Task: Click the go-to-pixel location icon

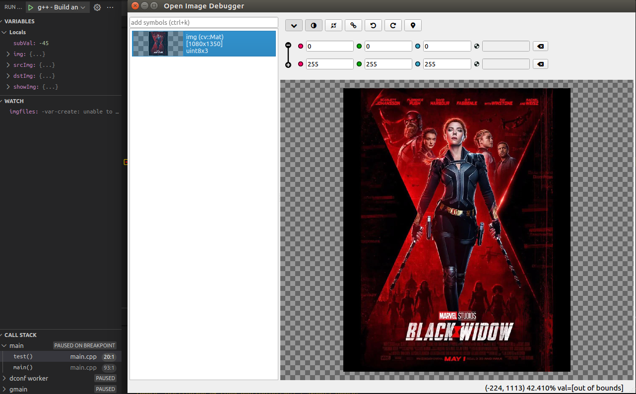Action: 413,25
